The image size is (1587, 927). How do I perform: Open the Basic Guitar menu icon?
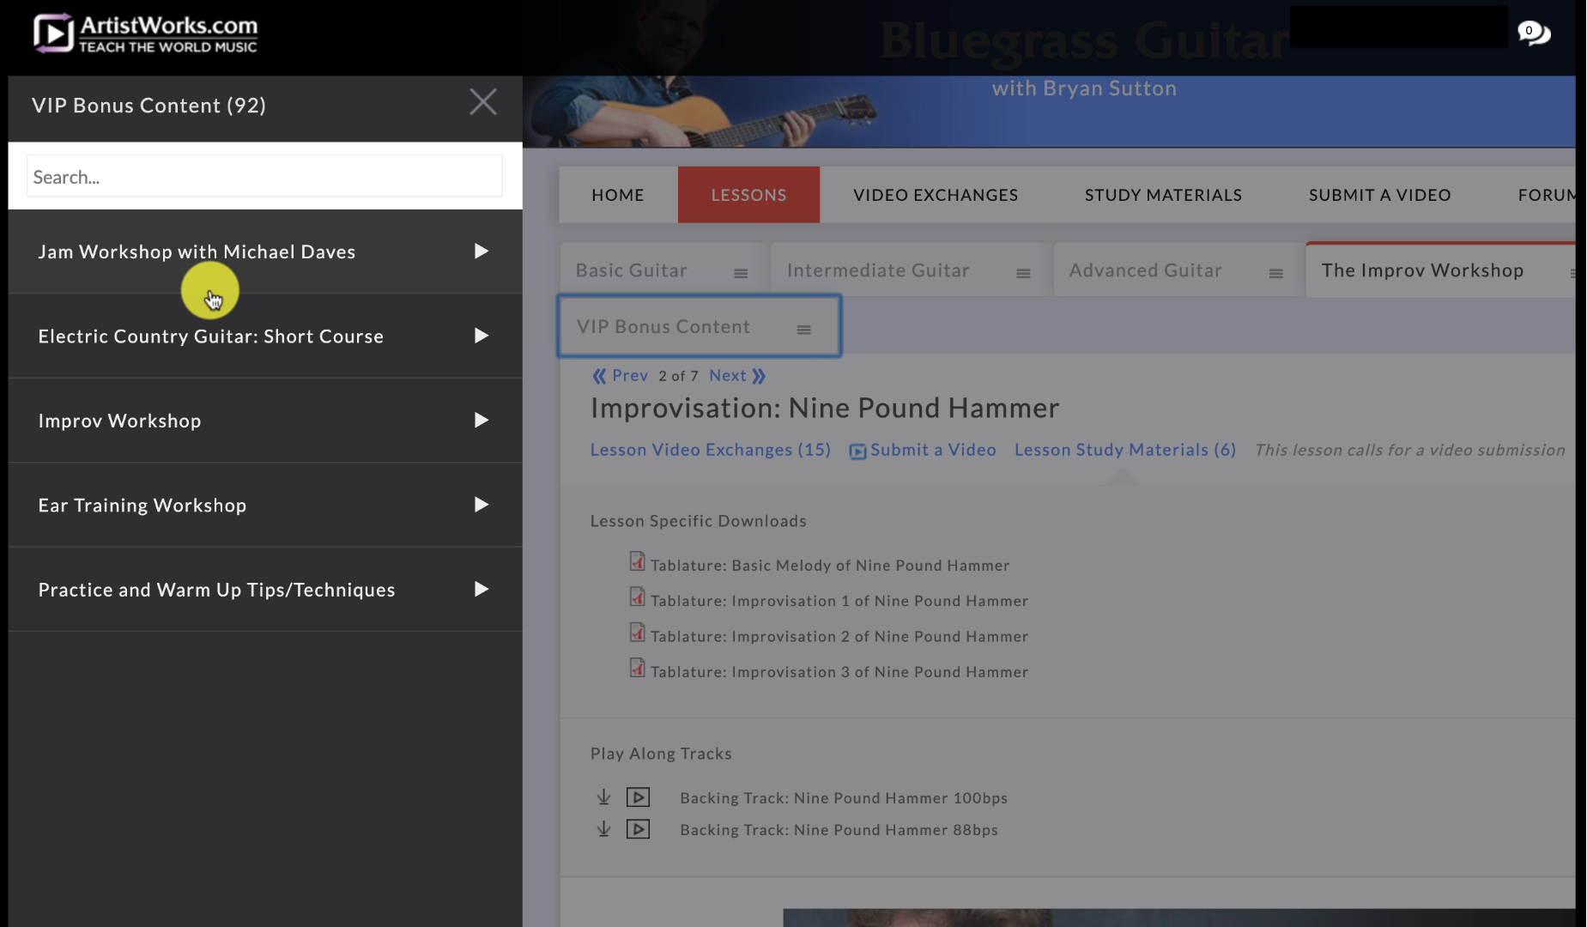(741, 273)
